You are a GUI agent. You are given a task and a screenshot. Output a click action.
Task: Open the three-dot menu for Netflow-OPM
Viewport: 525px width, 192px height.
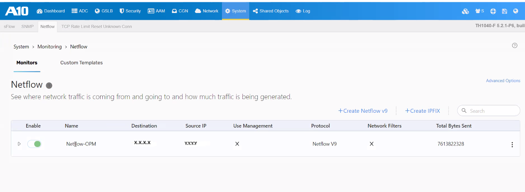tap(512, 144)
